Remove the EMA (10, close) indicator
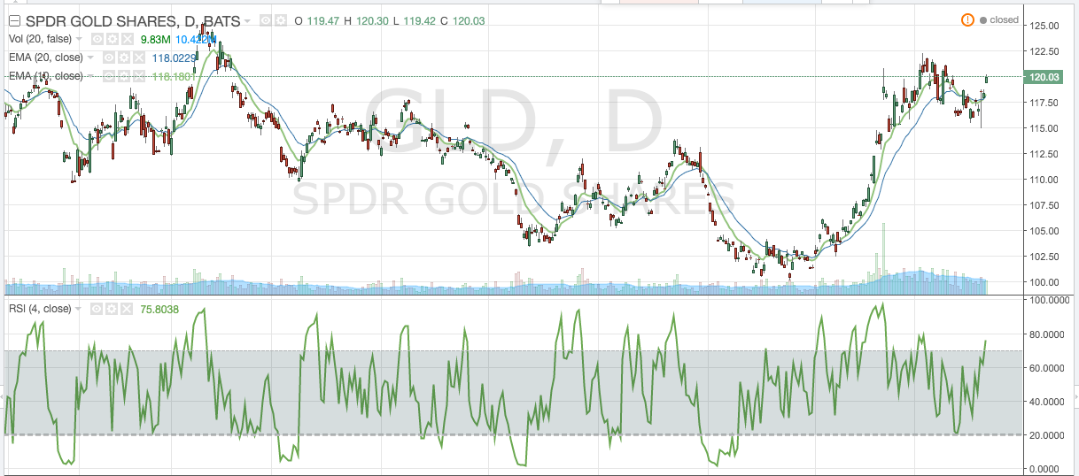This screenshot has width=1079, height=476. pos(139,76)
